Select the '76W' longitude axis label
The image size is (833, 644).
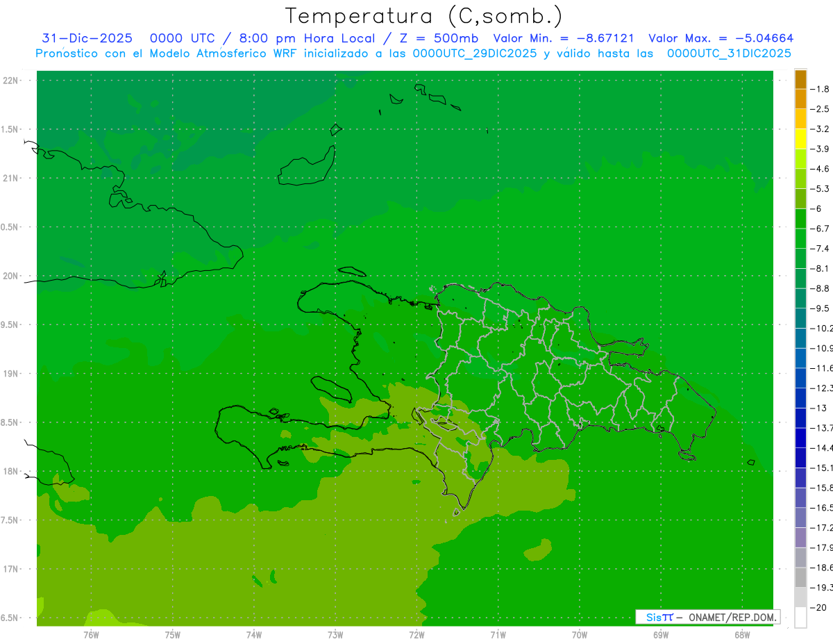(x=91, y=635)
